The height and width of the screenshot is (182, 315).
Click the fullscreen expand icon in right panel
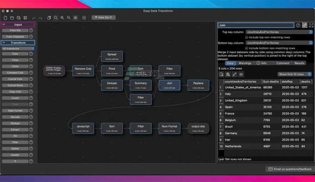tap(311, 25)
